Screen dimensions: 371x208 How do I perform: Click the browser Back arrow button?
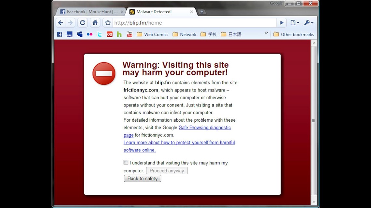[x=61, y=23]
